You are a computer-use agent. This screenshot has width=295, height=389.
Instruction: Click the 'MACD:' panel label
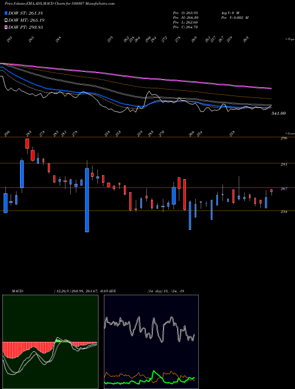pos(18,291)
